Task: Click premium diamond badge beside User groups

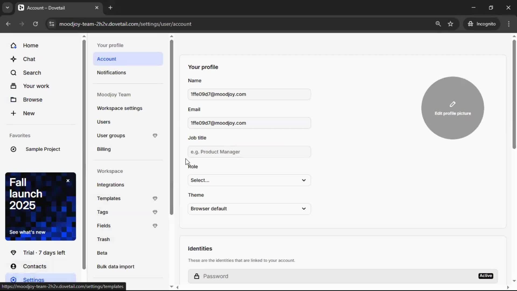Action: 155,136
